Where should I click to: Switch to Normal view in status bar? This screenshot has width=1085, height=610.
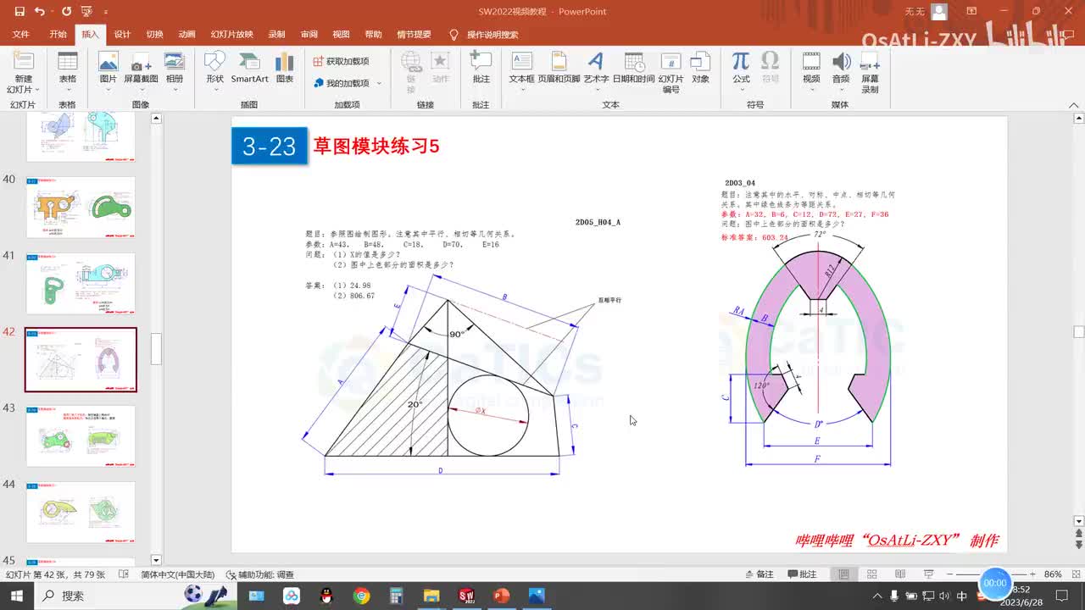[843, 574]
